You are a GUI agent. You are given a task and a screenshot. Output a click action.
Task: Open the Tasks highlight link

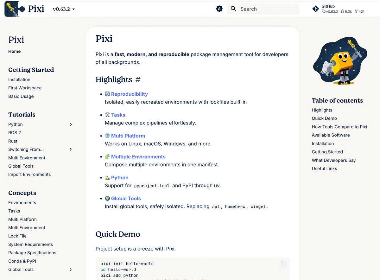[x=118, y=115]
